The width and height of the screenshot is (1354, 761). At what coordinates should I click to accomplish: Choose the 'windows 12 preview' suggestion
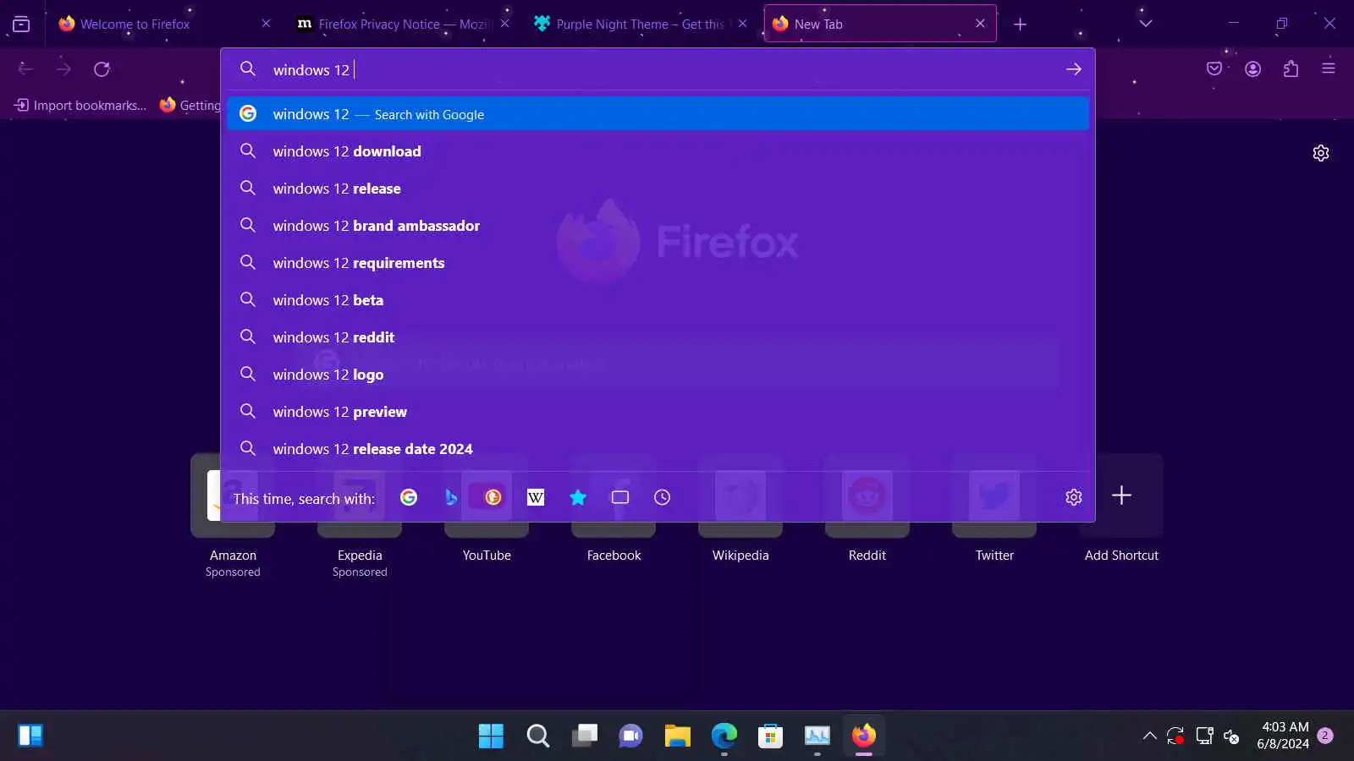pyautogui.click(x=658, y=412)
